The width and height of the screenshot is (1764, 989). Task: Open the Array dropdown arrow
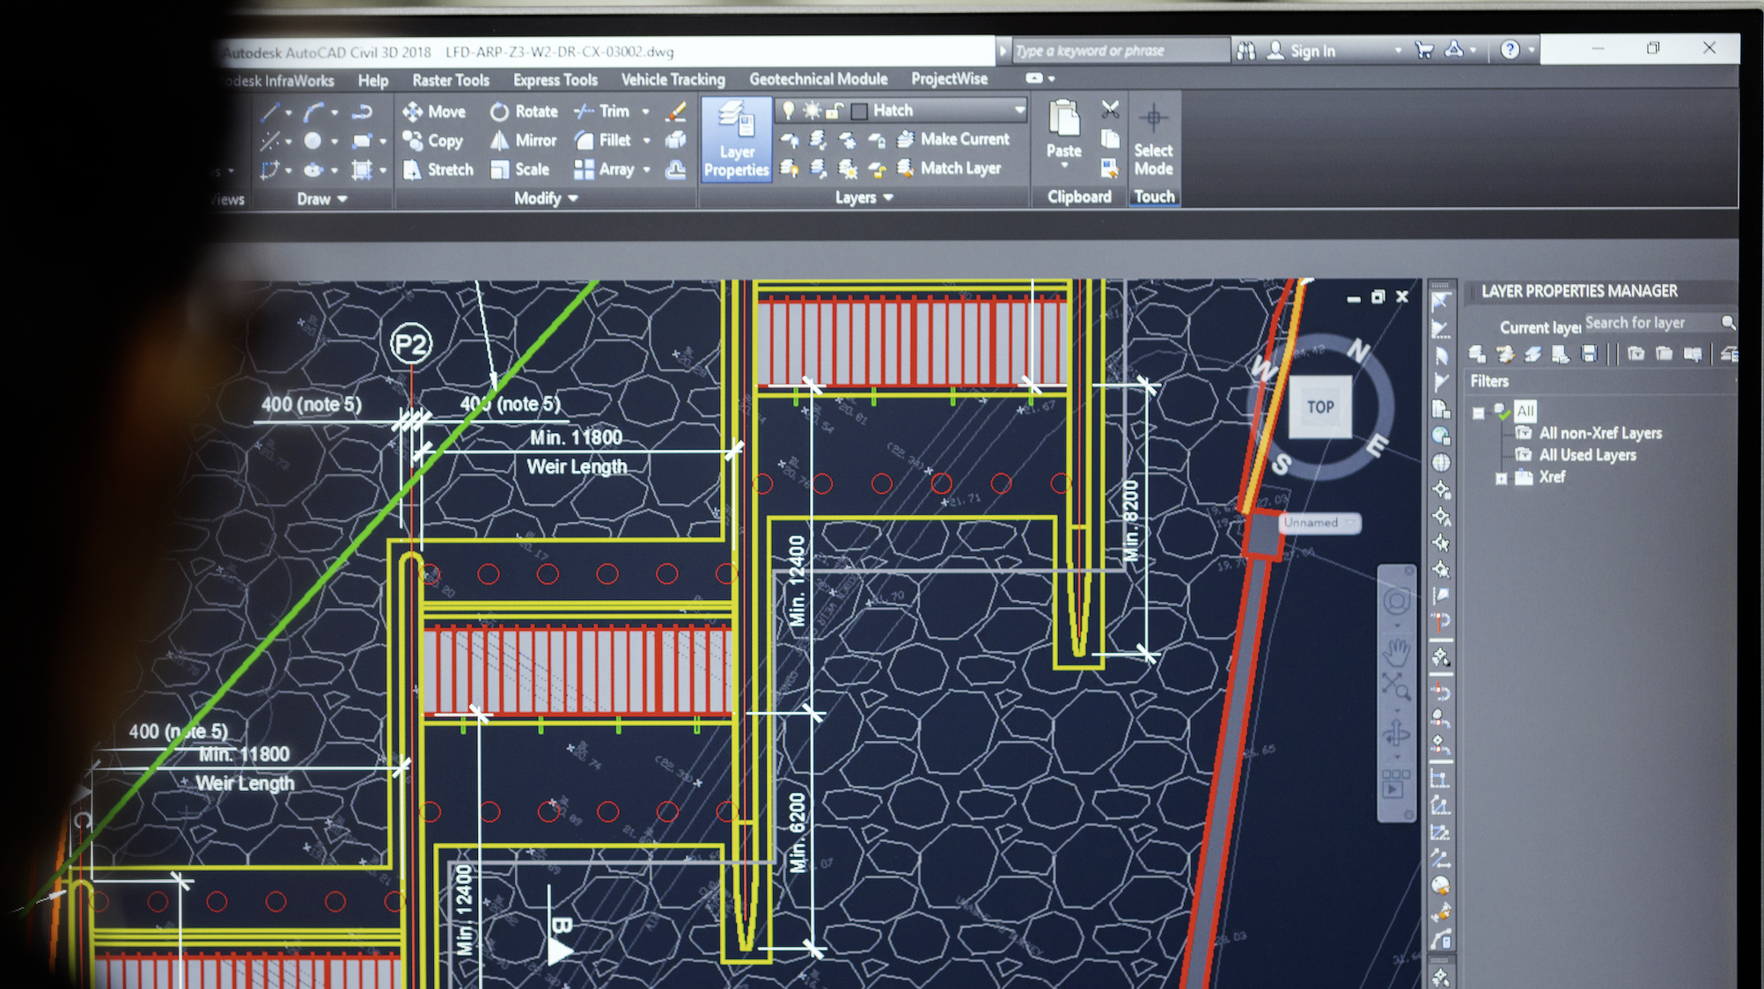click(646, 170)
